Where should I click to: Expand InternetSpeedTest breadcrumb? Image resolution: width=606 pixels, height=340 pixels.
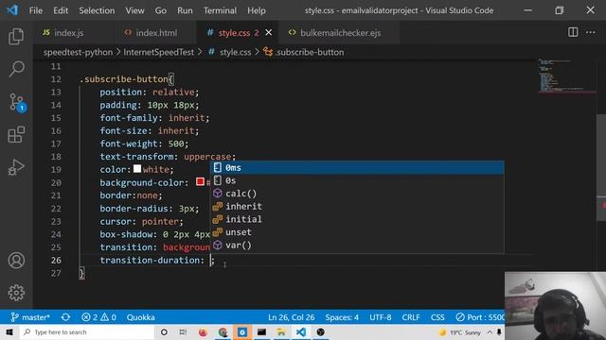158,52
